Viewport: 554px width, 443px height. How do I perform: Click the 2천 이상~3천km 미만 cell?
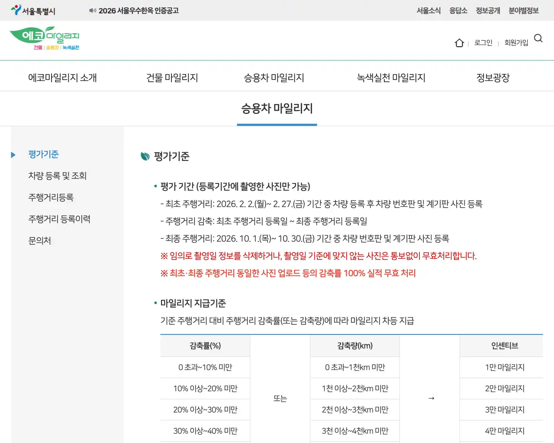click(355, 410)
